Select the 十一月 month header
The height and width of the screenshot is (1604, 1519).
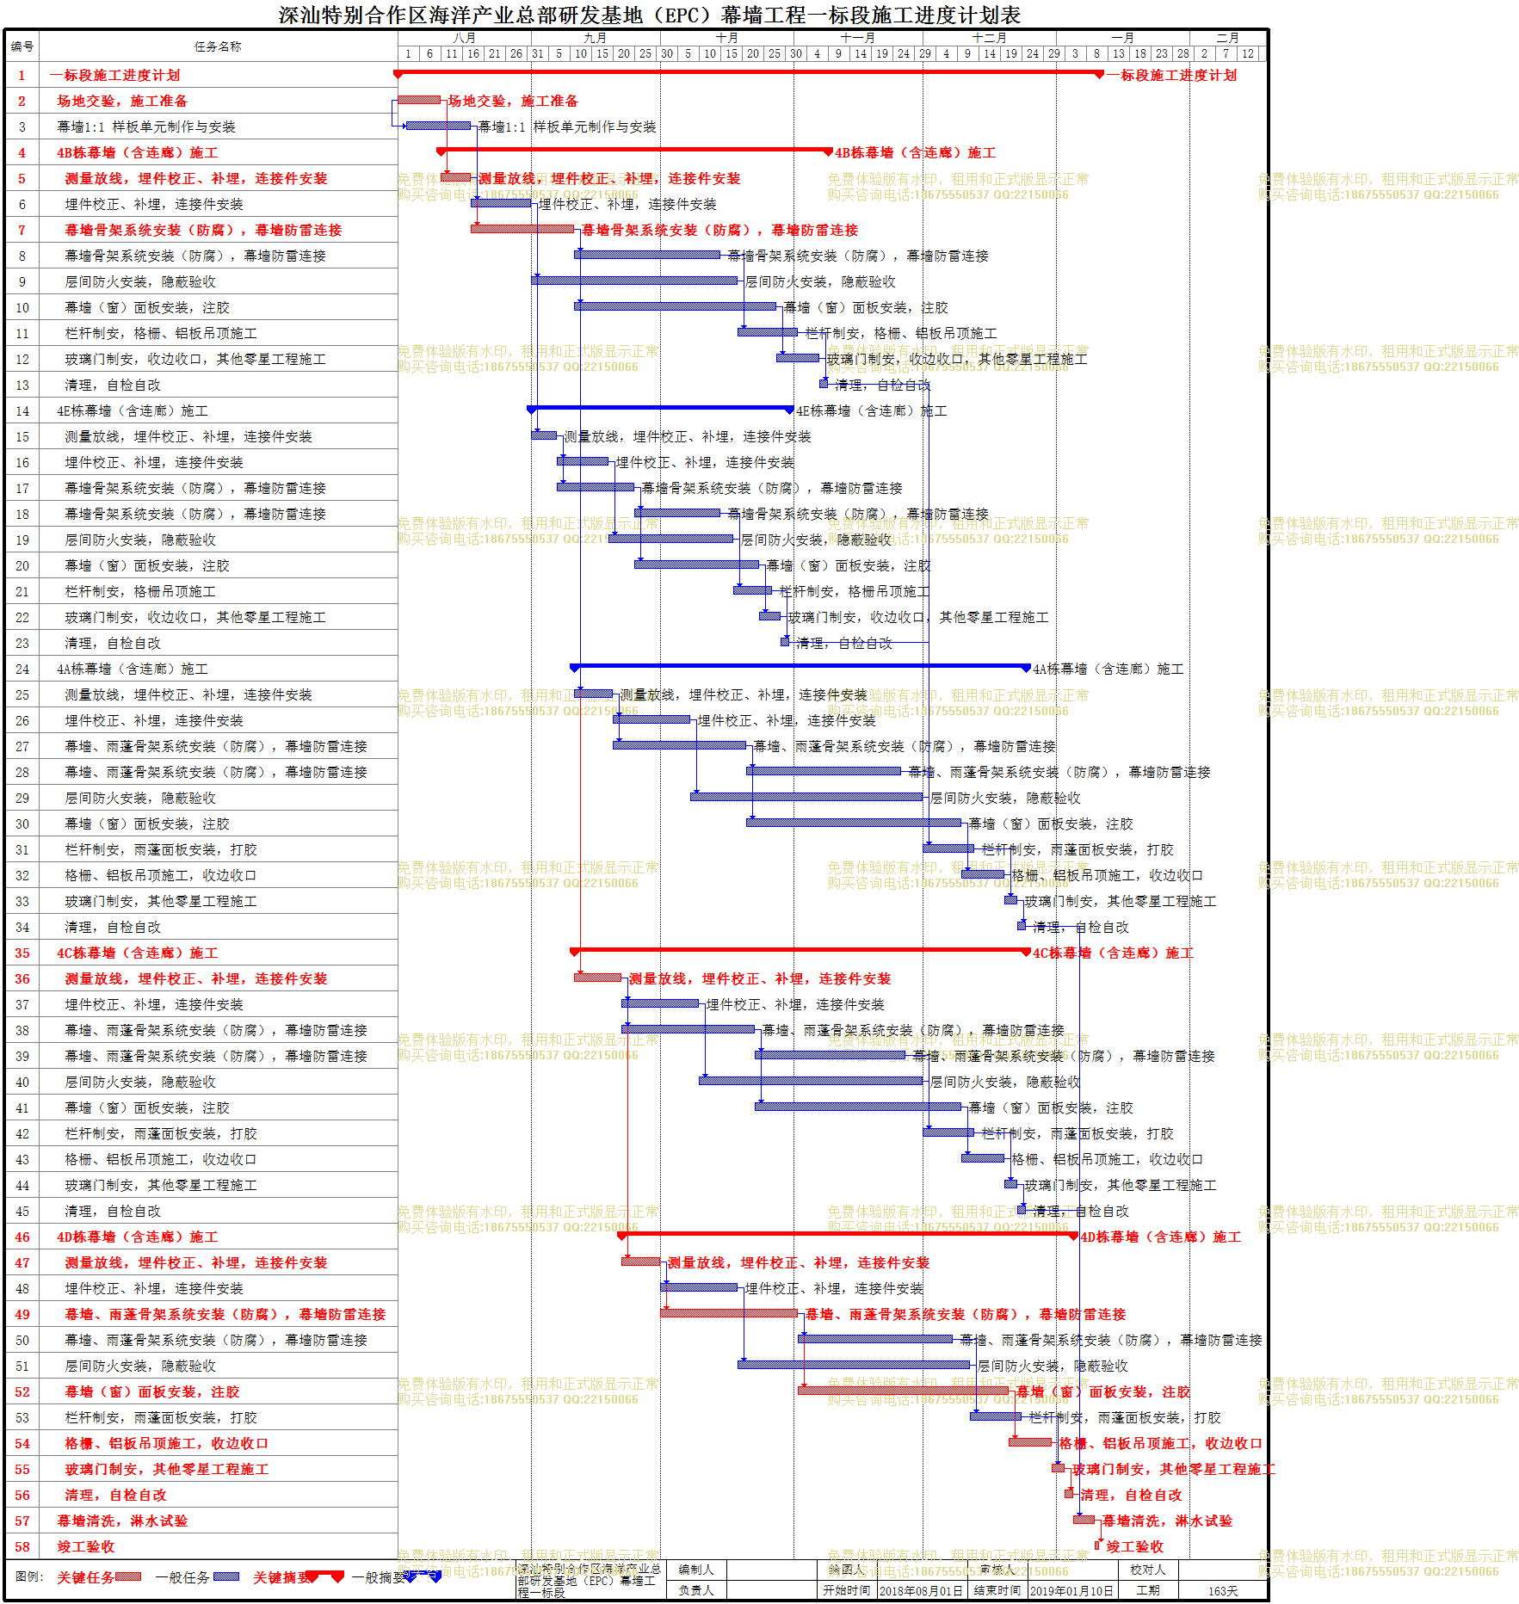pos(858,38)
